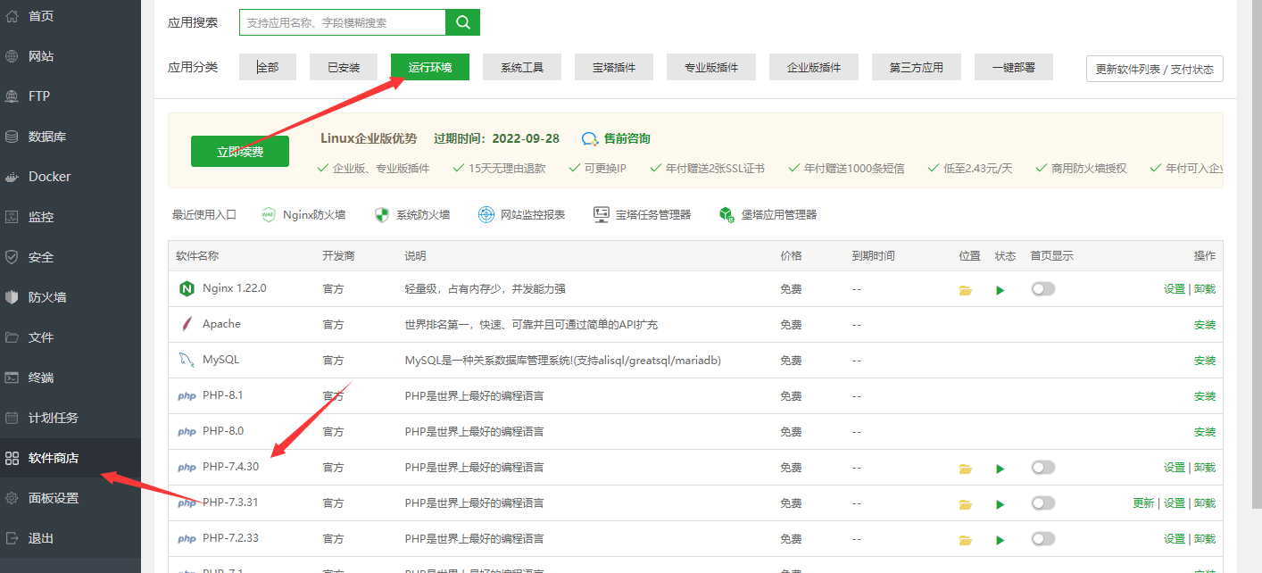Viewport: 1262px width, 573px height.
Task: Toggle PHP-7.2.33 homepage display switch
Action: [1042, 539]
